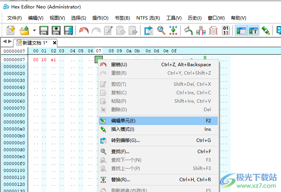This screenshot has height=192, width=281.
Task: Click the Save floppy disk icon
Action: (x=44, y=30)
